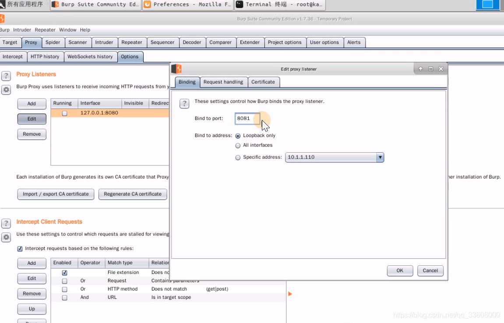This screenshot has height=323, width=504.
Task: Switch to Scanner tab
Action: click(x=78, y=42)
